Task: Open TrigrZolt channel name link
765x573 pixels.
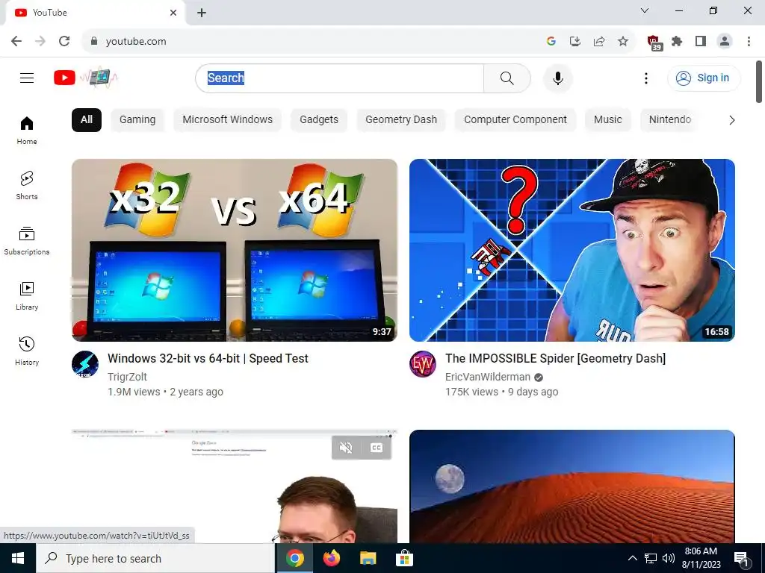Action: [127, 377]
